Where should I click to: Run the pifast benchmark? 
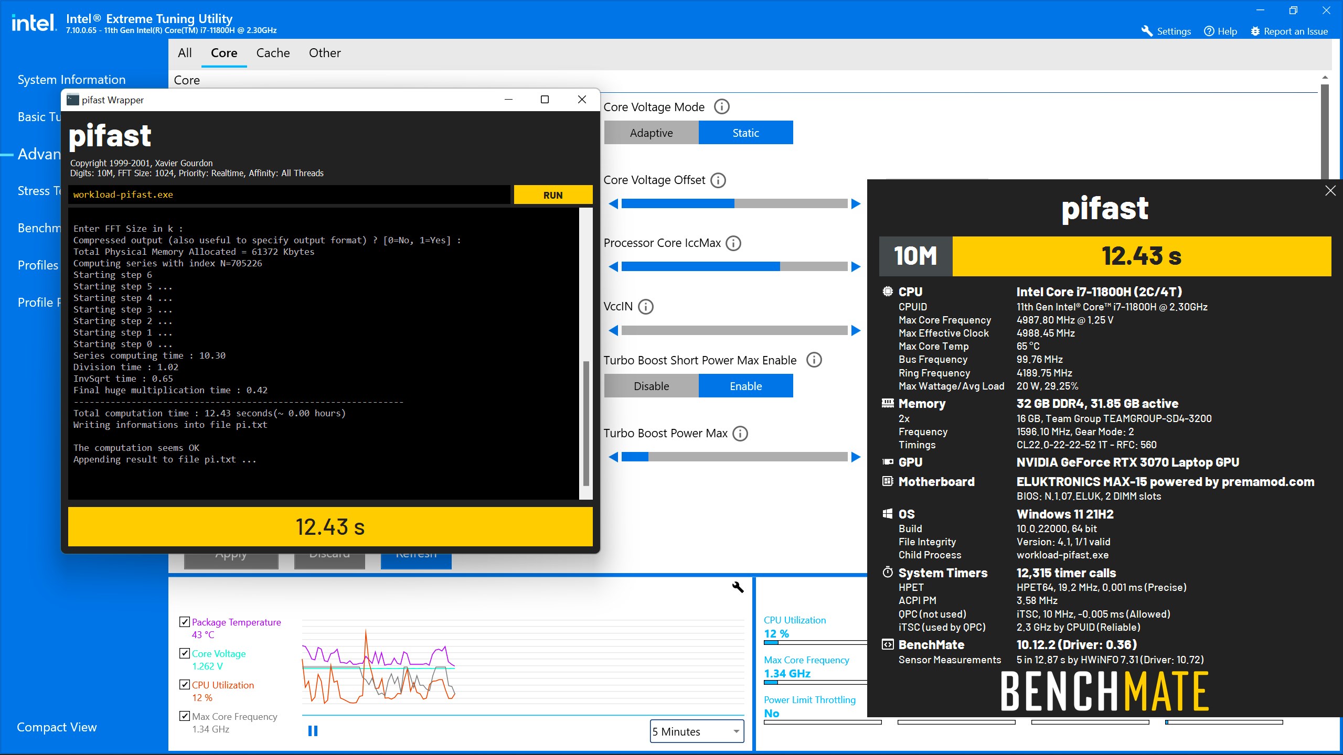pyautogui.click(x=553, y=195)
